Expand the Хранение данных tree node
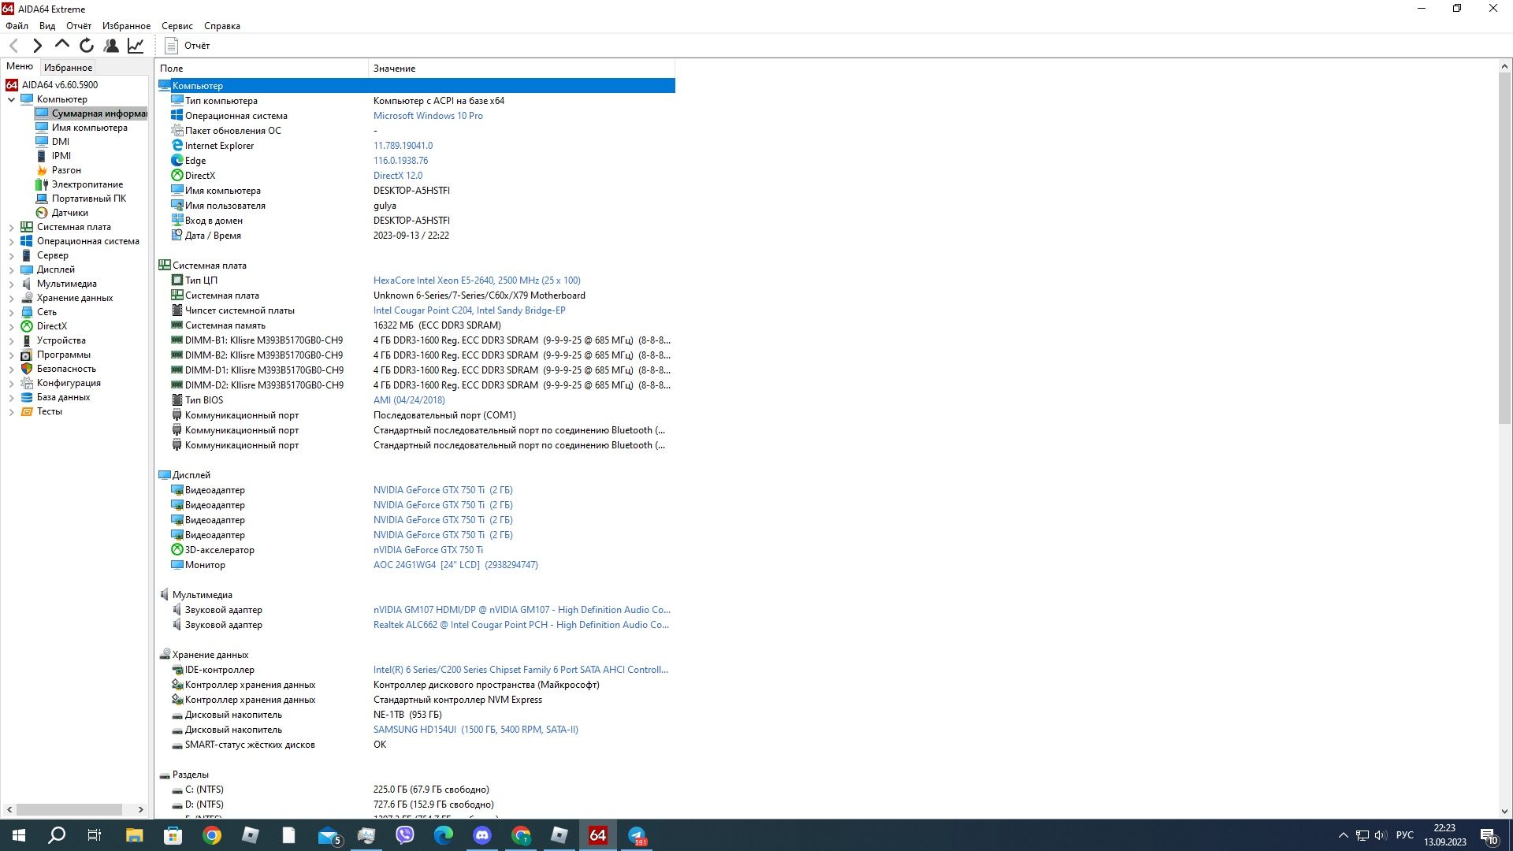Image resolution: width=1513 pixels, height=851 pixels. click(x=11, y=298)
